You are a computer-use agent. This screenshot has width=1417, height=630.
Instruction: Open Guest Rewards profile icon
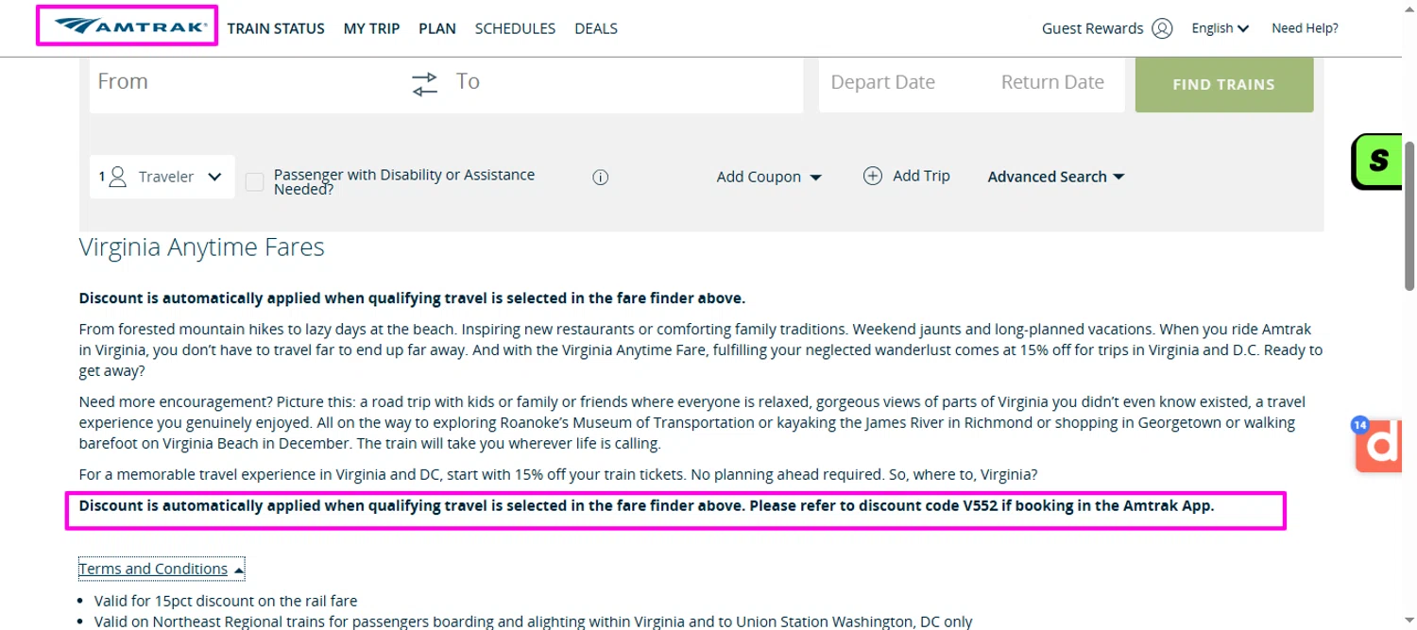tap(1162, 28)
